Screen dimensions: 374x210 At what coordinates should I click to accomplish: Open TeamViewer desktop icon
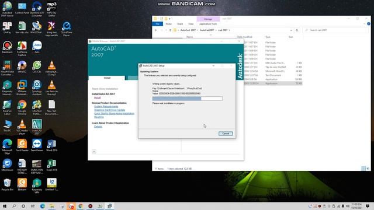(x=37, y=145)
